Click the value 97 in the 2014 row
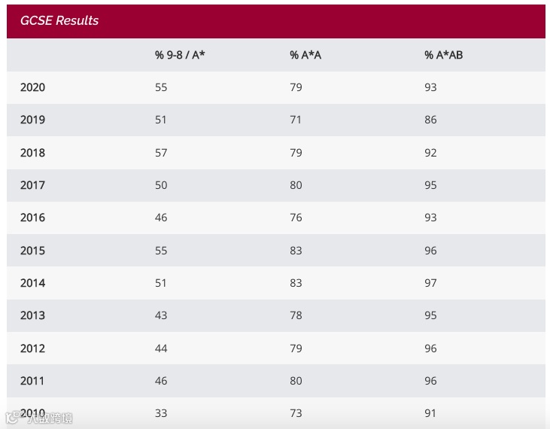The image size is (550, 429). [x=430, y=283]
